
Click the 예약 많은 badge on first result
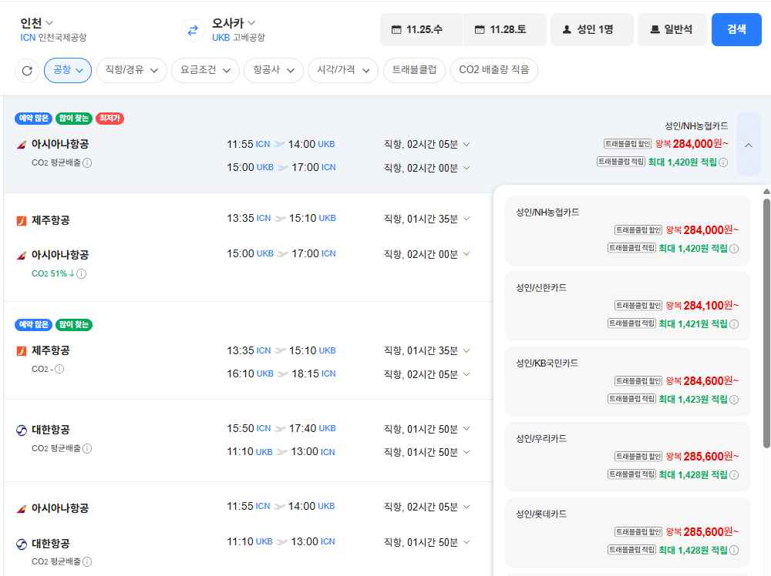[33, 119]
